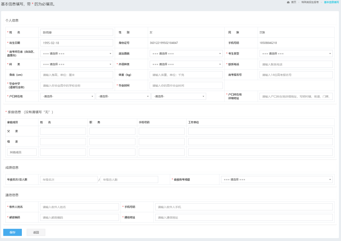Click father's 姓名 field

click(63, 131)
